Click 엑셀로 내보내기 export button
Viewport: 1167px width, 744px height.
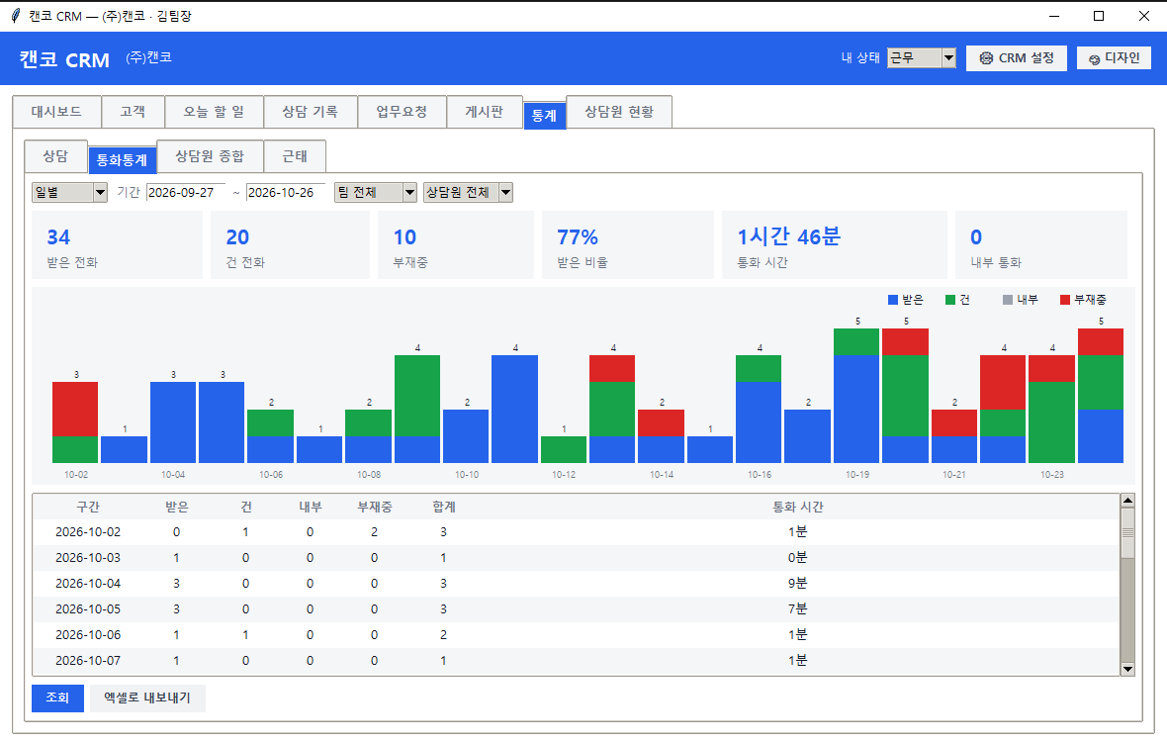147,697
